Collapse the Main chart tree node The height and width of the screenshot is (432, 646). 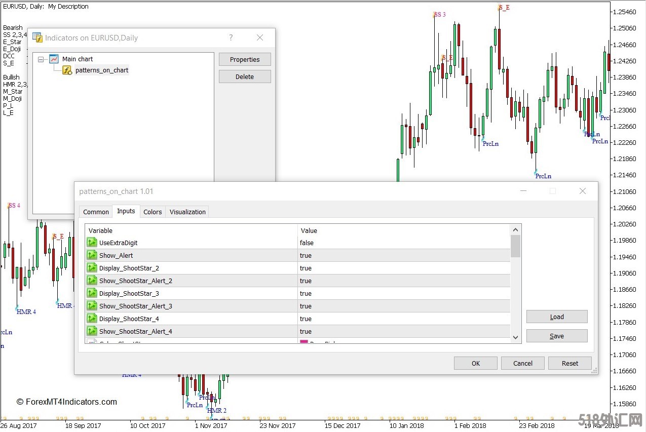[41, 59]
